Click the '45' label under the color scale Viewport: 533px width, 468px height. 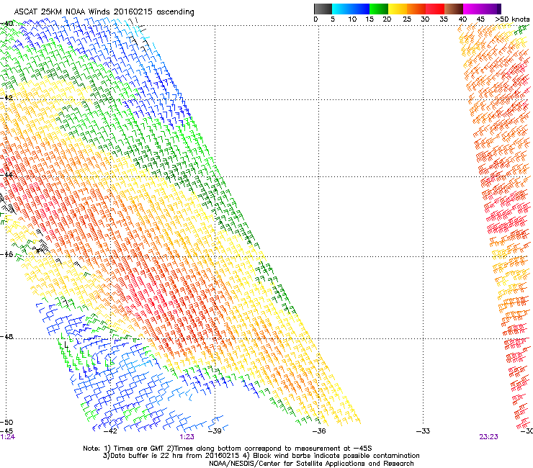(x=480, y=19)
